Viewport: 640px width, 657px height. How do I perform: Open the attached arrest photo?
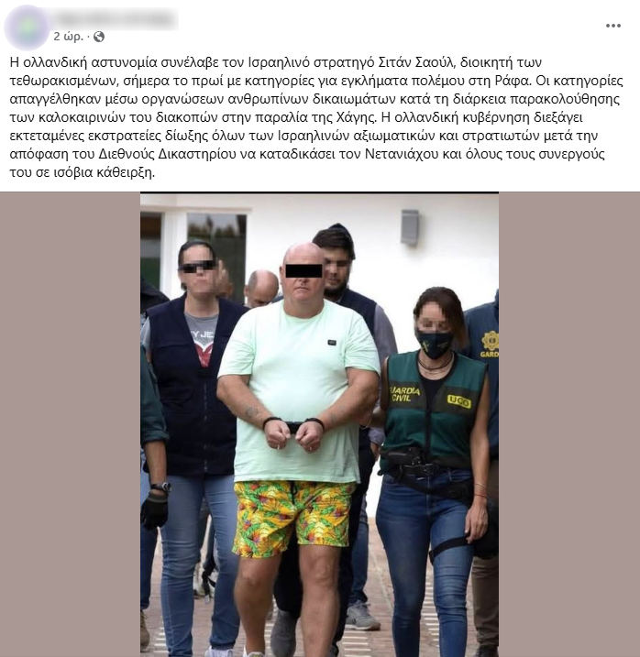320,424
